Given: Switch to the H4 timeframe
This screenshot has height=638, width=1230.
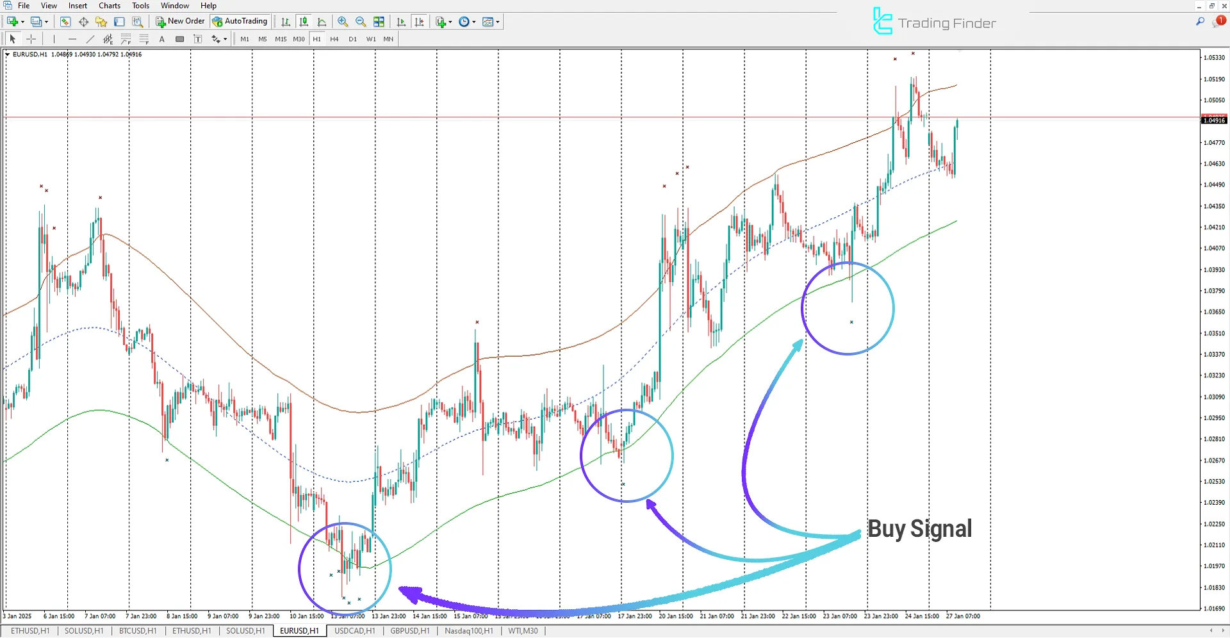Looking at the screenshot, I should [334, 38].
